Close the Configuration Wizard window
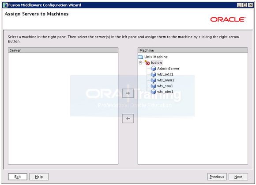This screenshot has width=256, height=185. [250, 5]
